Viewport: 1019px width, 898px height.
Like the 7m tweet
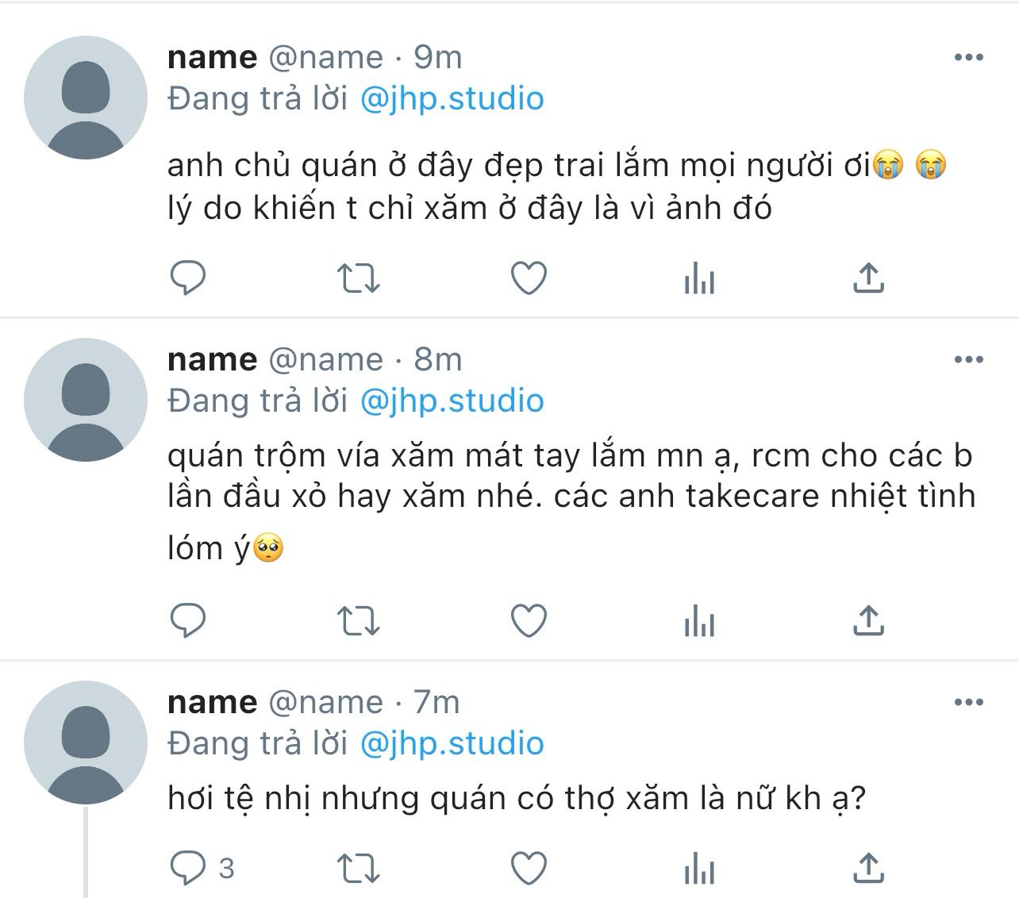529,868
